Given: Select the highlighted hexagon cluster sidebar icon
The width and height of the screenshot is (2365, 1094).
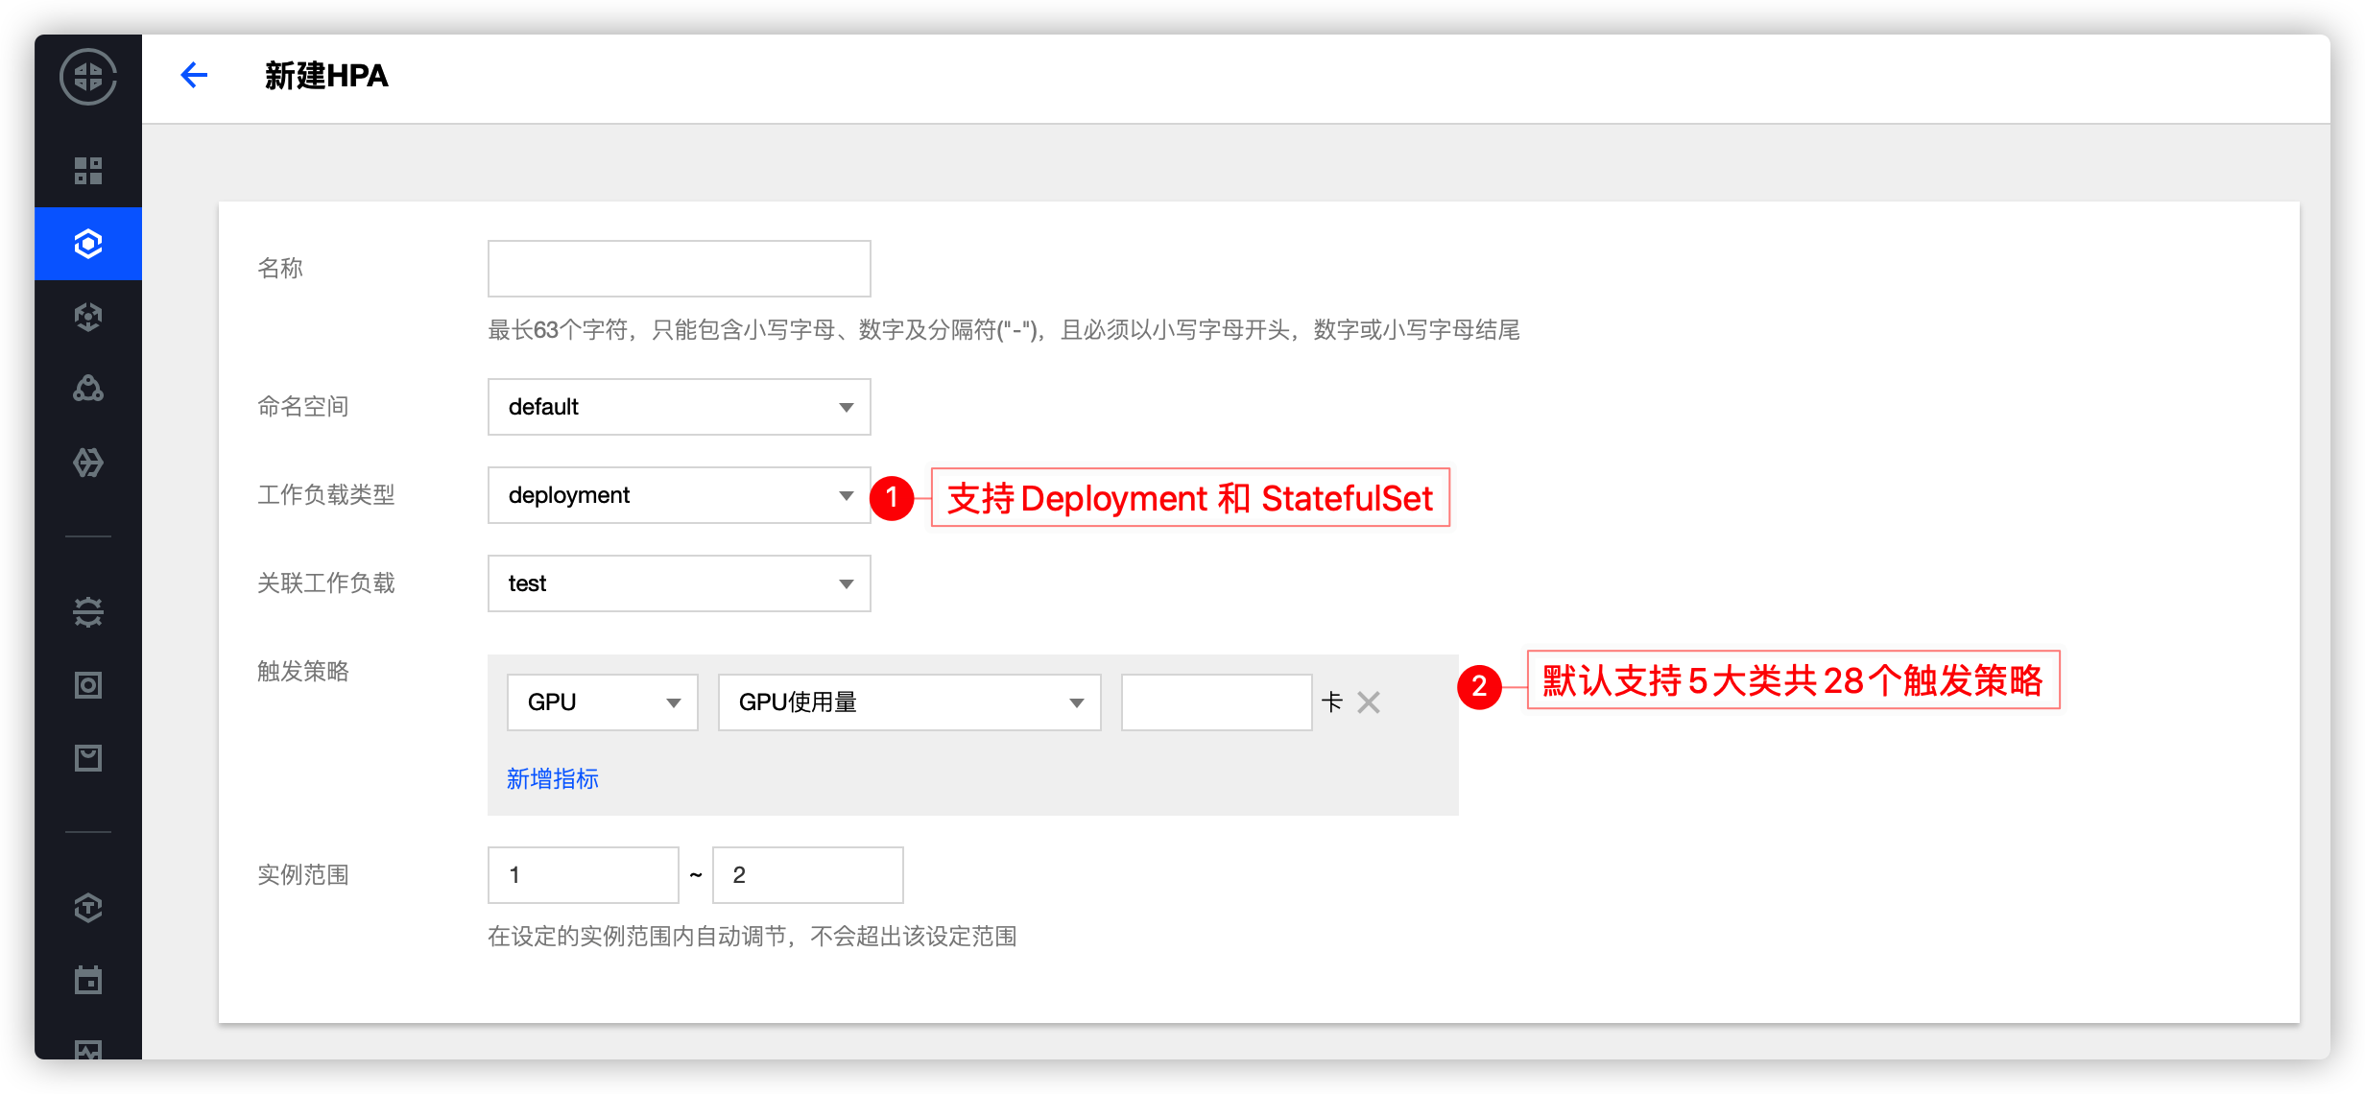Looking at the screenshot, I should tap(88, 244).
